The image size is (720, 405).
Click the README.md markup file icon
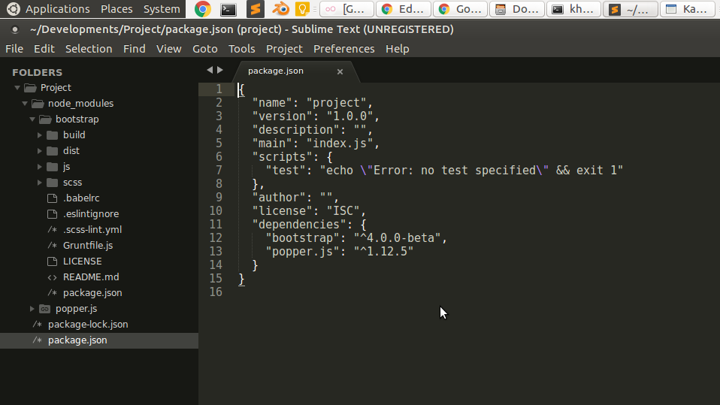click(x=52, y=277)
